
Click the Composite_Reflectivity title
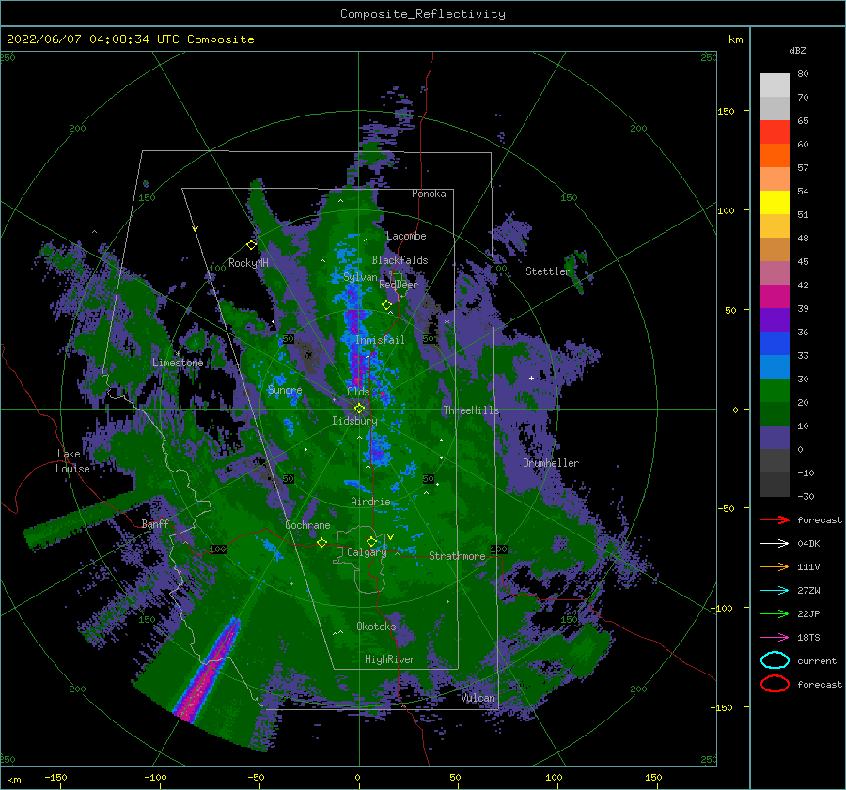click(423, 14)
